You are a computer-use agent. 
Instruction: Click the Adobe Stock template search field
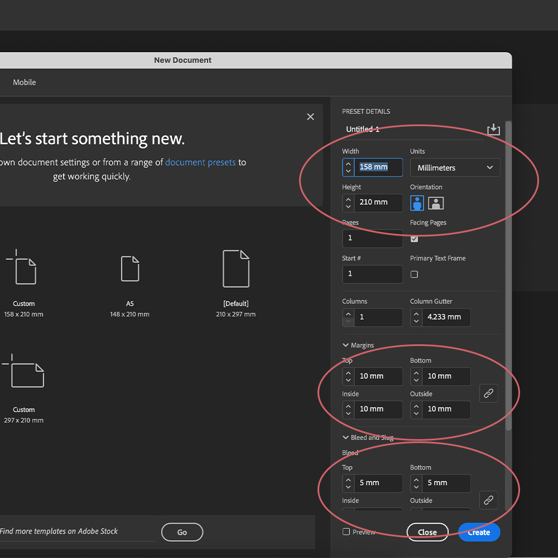77,532
